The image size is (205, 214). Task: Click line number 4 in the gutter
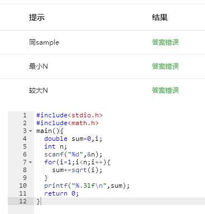click(x=25, y=139)
